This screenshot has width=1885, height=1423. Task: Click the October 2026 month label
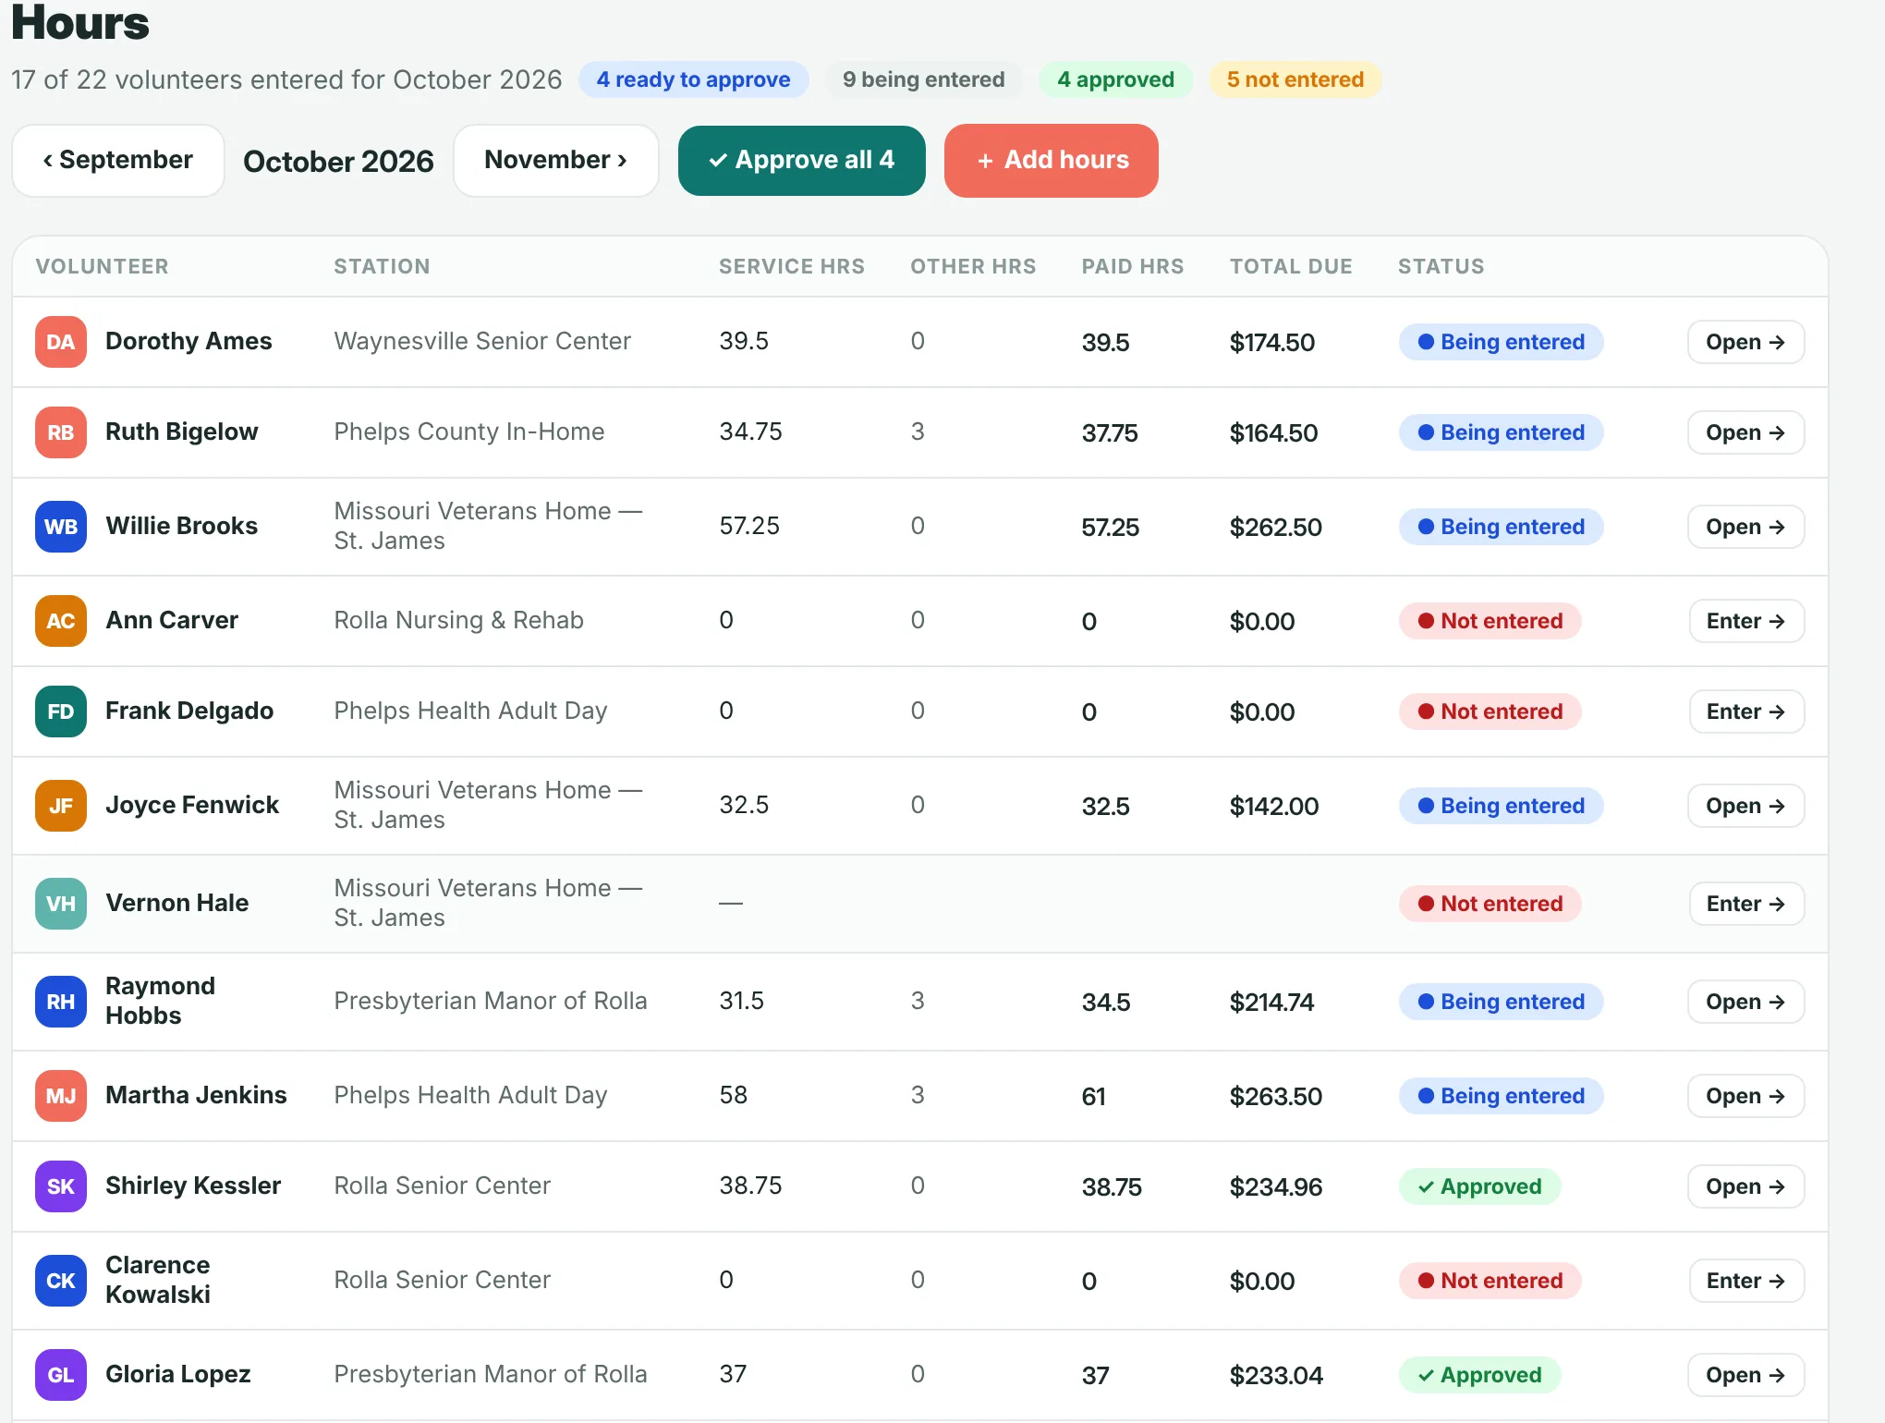click(338, 162)
